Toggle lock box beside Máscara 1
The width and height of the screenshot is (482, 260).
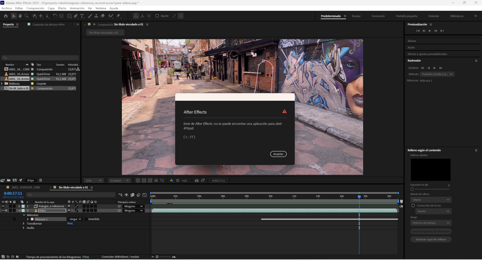[14, 219]
